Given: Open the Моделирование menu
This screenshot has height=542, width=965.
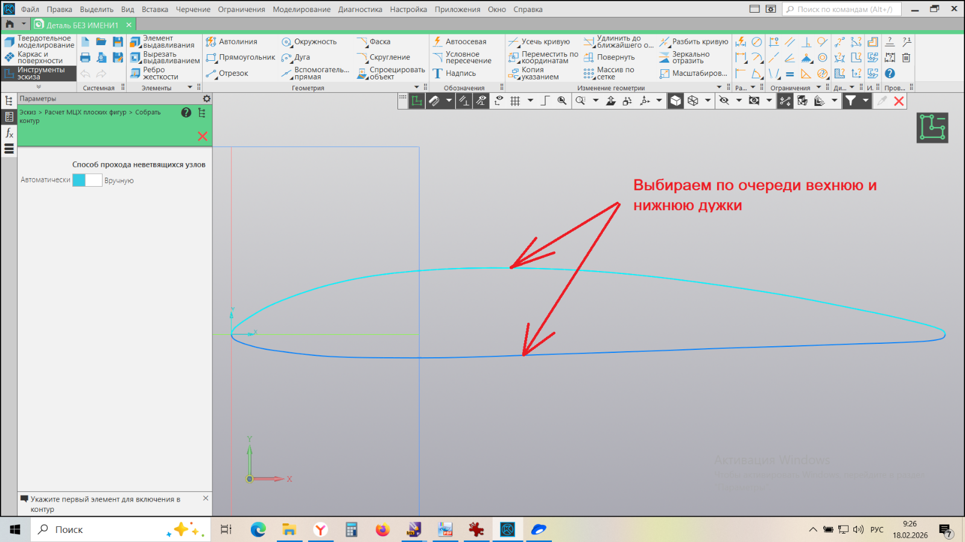Looking at the screenshot, I should coord(301,9).
